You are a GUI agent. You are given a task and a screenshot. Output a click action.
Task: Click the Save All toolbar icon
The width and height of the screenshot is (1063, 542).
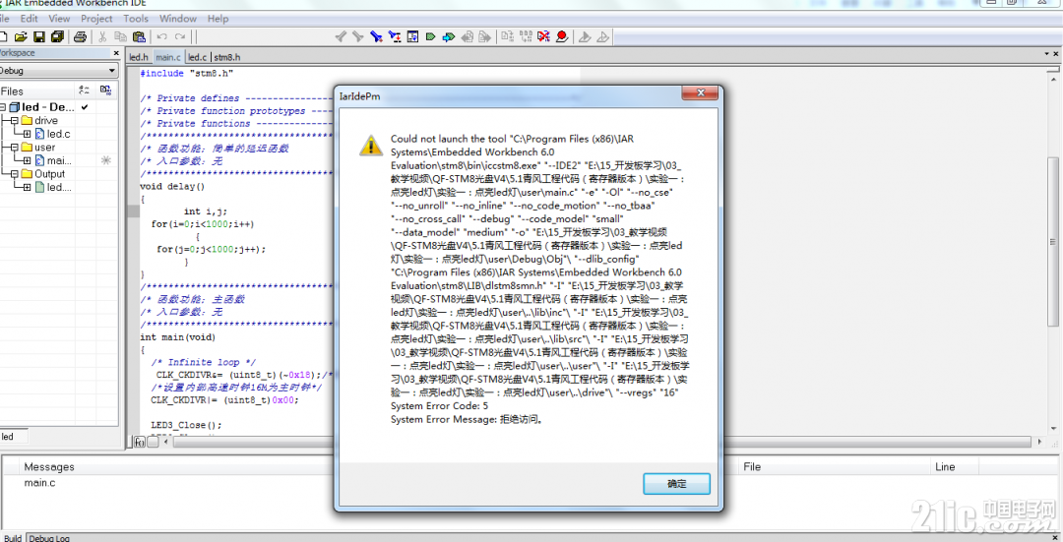pyautogui.click(x=58, y=36)
